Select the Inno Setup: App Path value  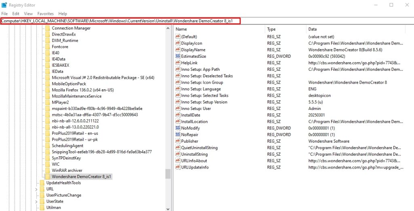click(x=200, y=69)
